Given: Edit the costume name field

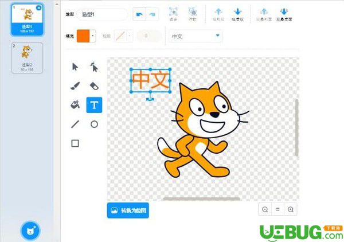Looking at the screenshot, I should coord(103,14).
